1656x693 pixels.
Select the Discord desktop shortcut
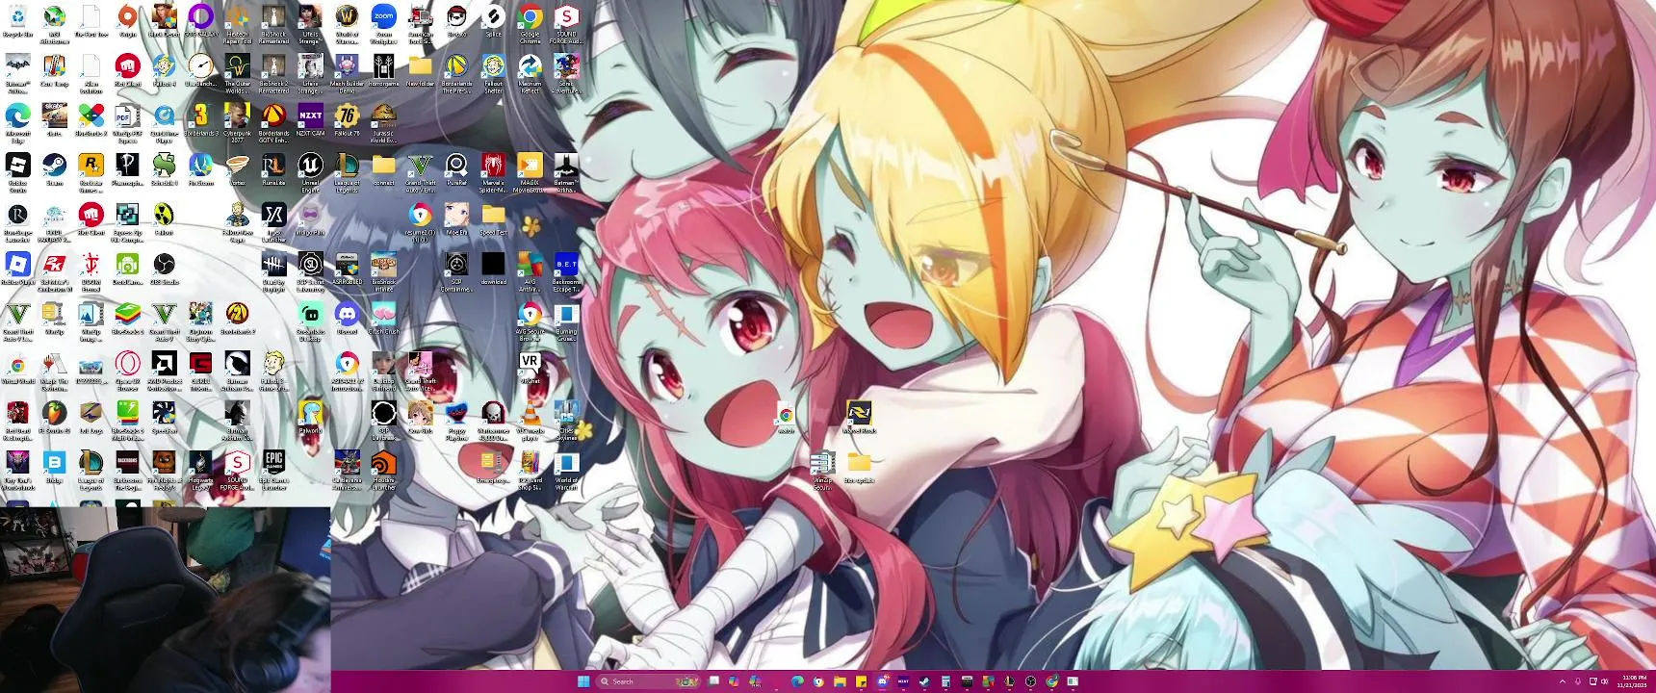coord(347,318)
